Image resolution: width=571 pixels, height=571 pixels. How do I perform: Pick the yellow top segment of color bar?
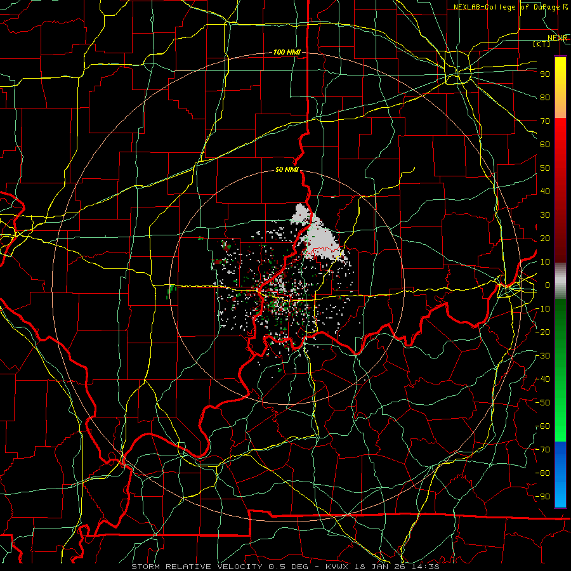click(x=560, y=88)
